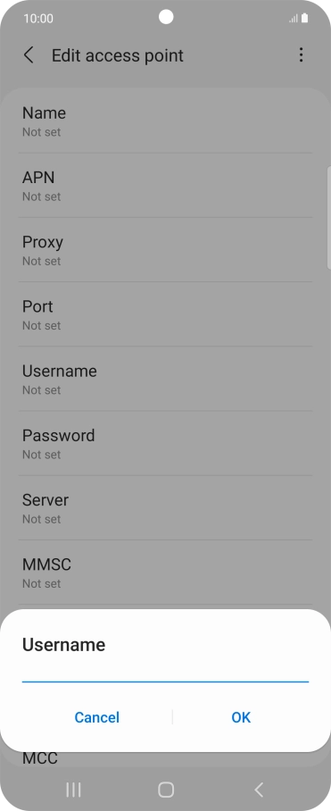This screenshot has width=331, height=811.
Task: Select the Proxy setting entry
Action: (x=165, y=250)
